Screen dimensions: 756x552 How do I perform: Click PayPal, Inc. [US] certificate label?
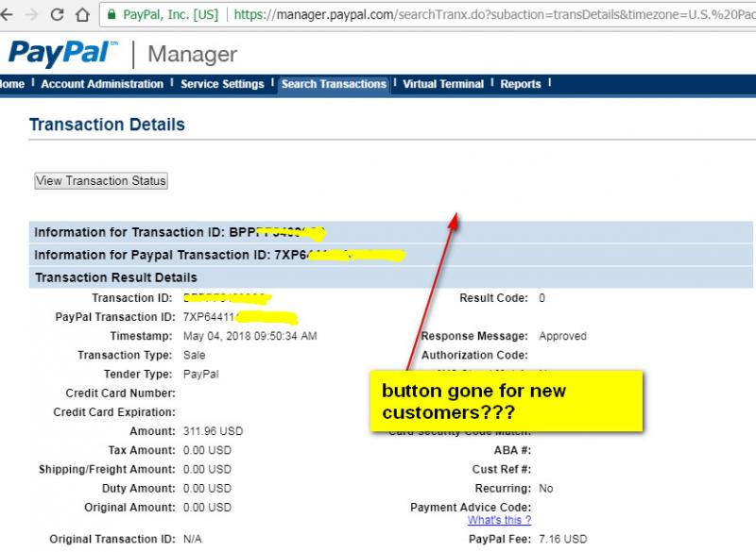[171, 15]
